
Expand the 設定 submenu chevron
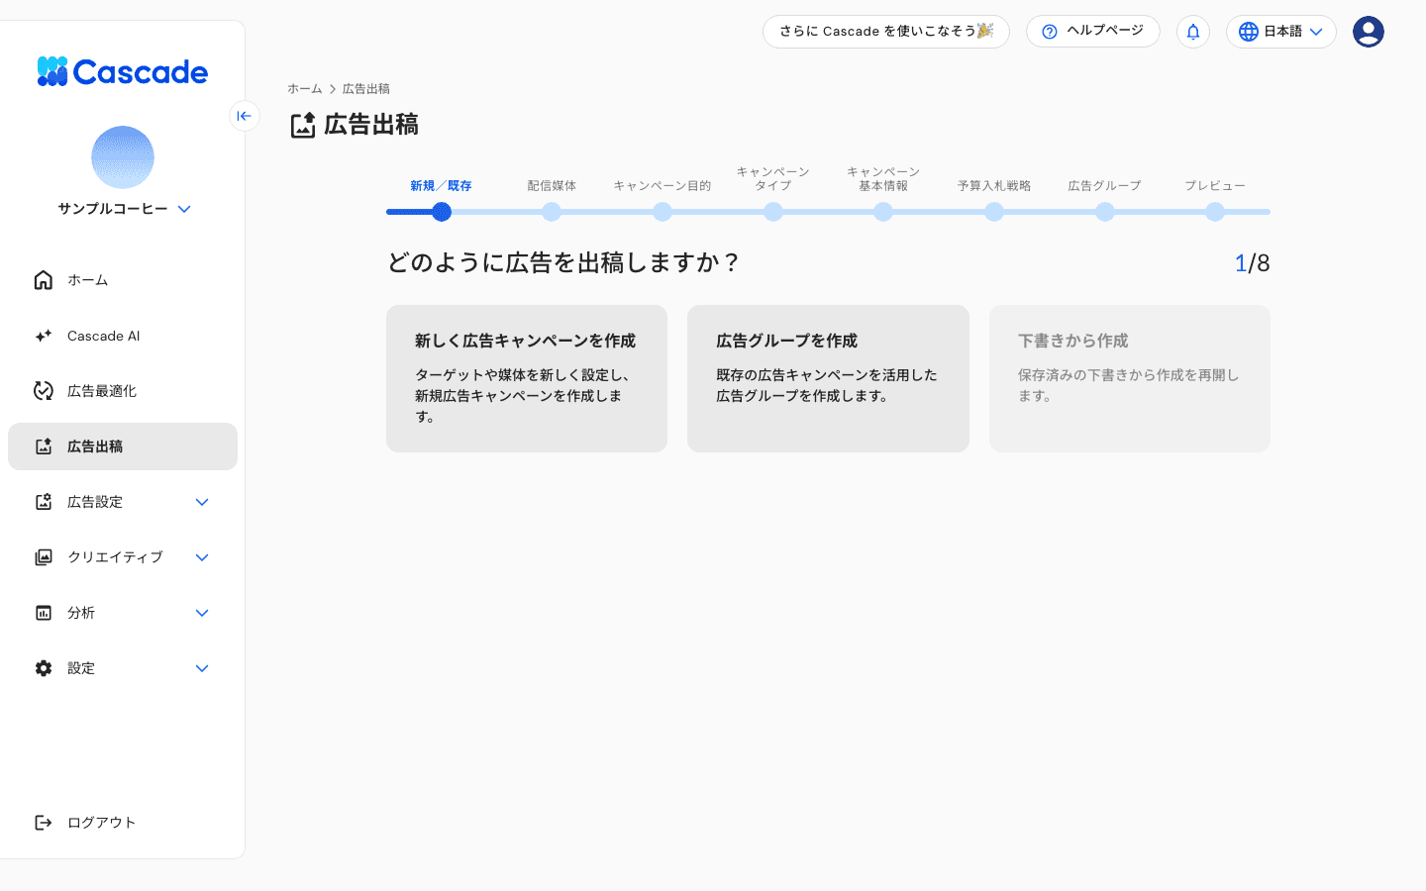click(x=202, y=668)
